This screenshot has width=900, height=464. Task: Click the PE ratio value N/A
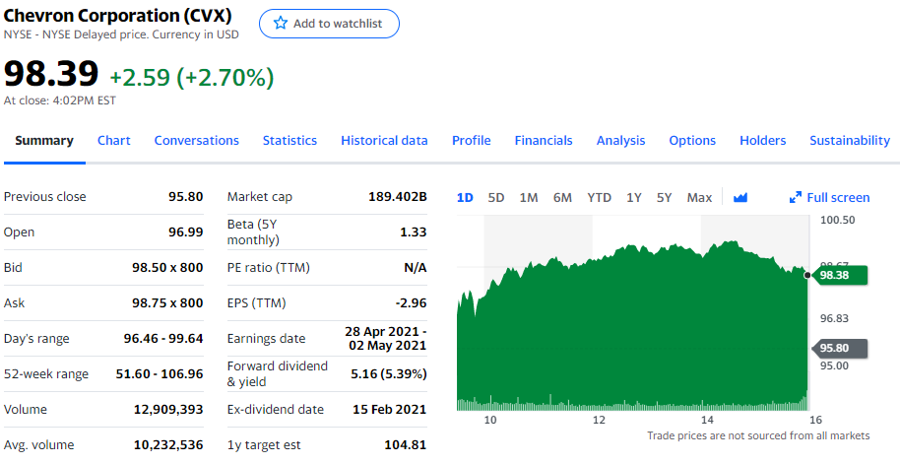pyautogui.click(x=415, y=268)
